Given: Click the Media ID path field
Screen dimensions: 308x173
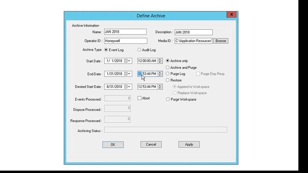Looking at the screenshot, I should pos(193,41).
